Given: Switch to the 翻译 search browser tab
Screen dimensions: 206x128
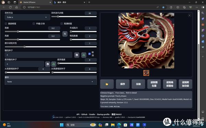Looking at the screenshot, I should (x=69, y=2).
